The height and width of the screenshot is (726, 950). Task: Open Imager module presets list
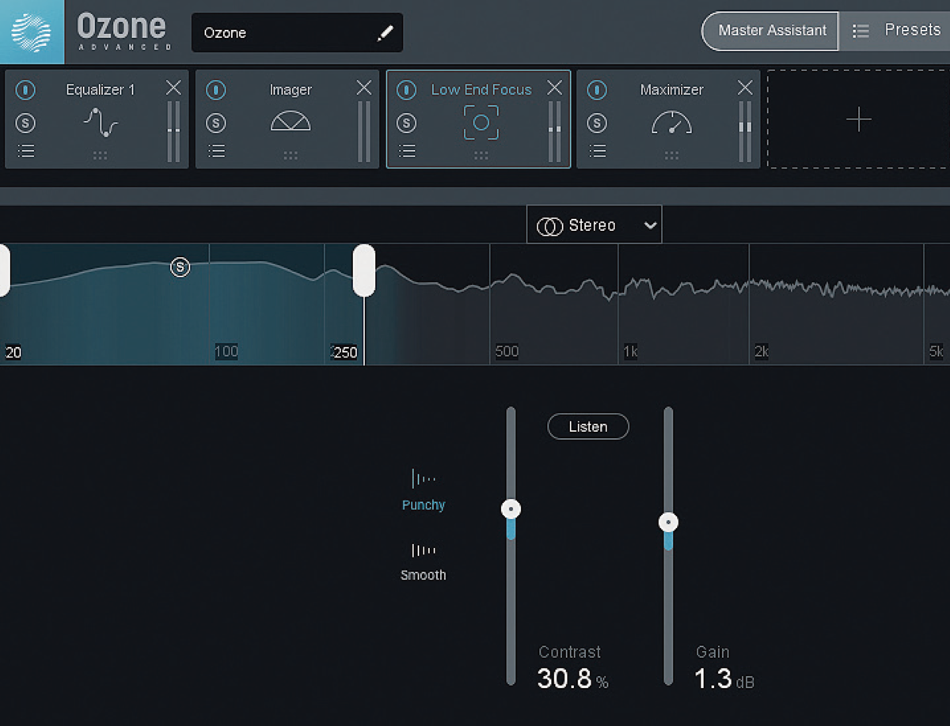point(216,150)
